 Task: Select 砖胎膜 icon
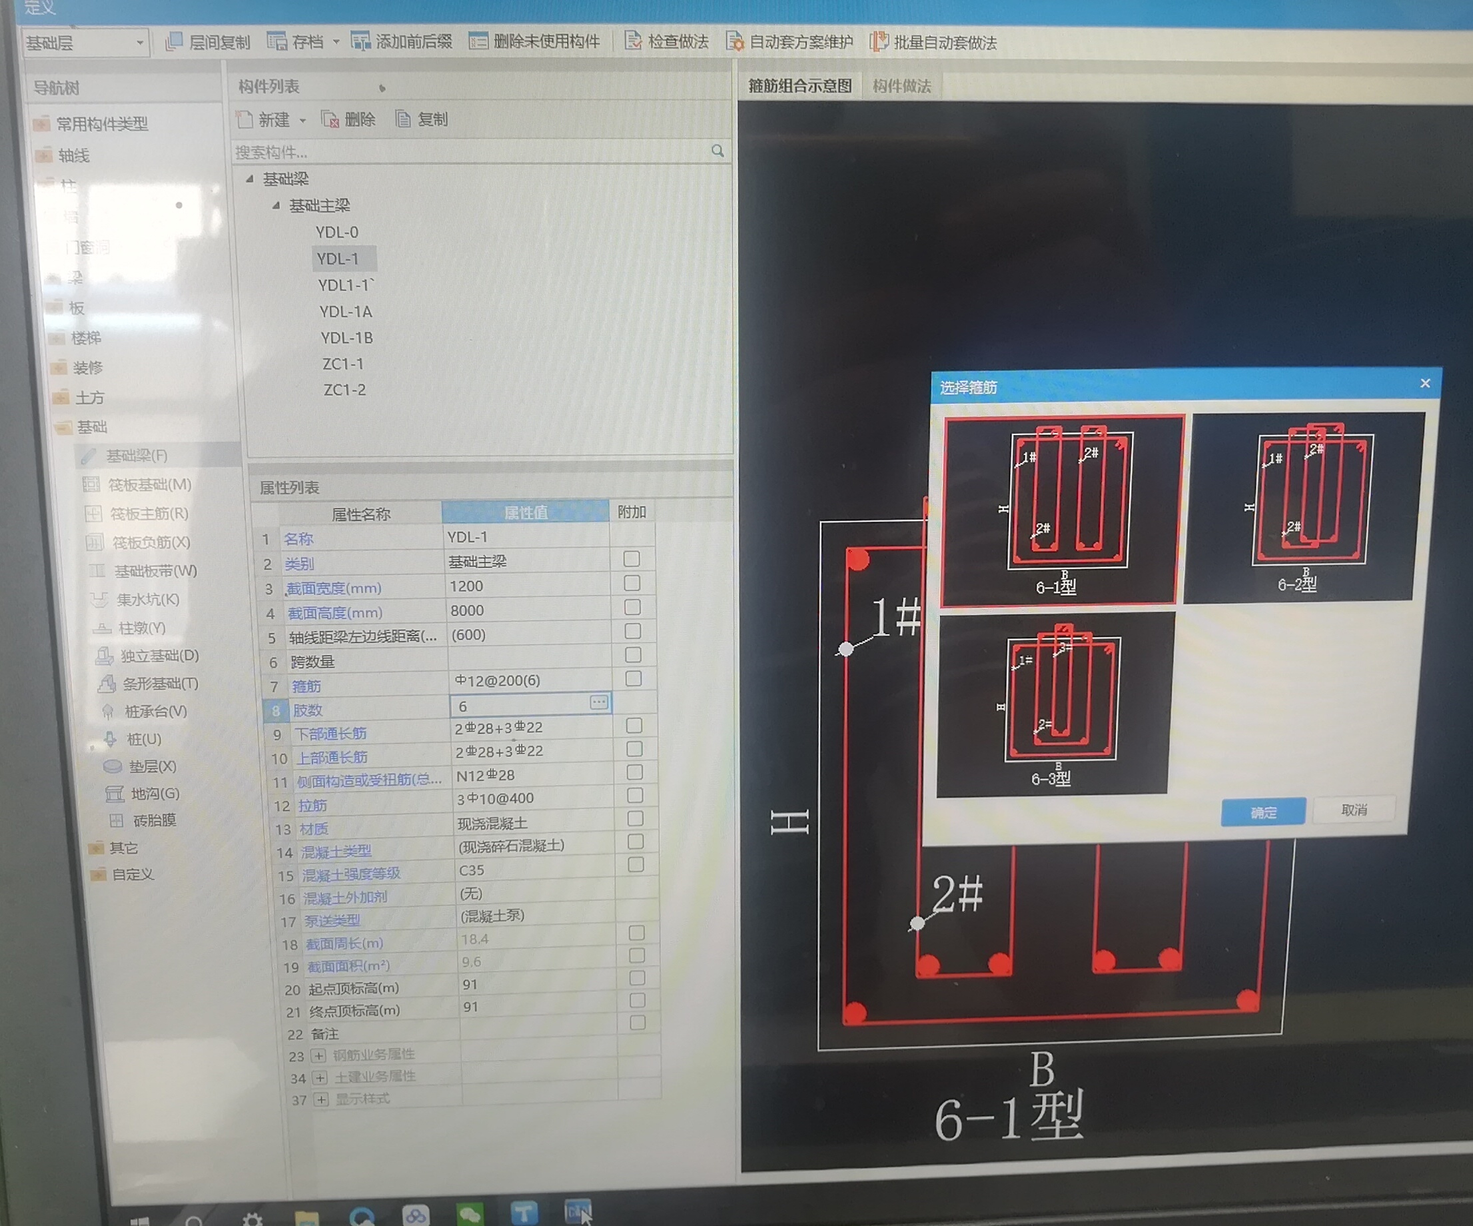tap(117, 821)
